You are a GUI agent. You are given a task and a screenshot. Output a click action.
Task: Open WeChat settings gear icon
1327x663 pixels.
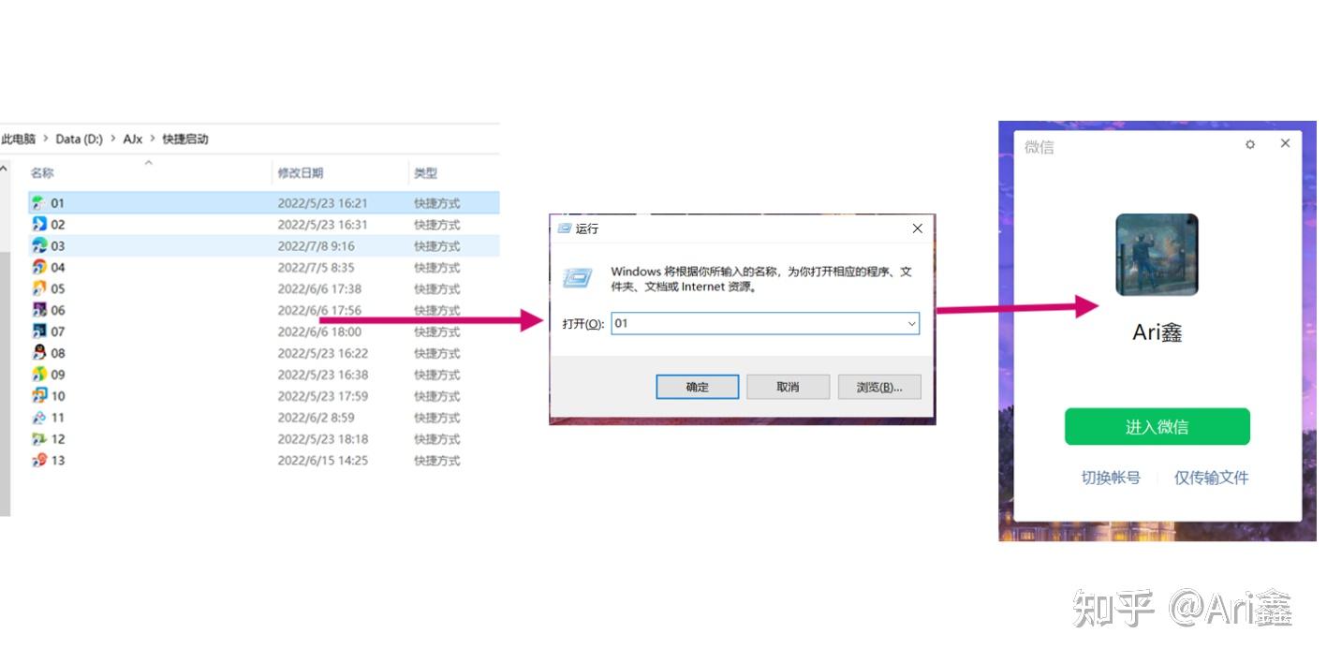[1249, 144]
